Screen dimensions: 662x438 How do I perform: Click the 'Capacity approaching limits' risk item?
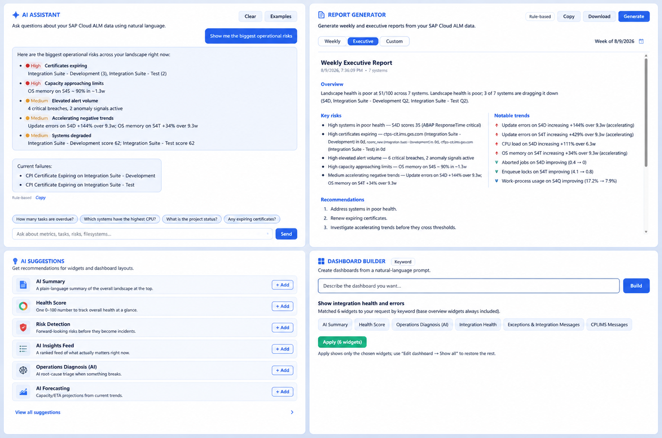[74, 83]
